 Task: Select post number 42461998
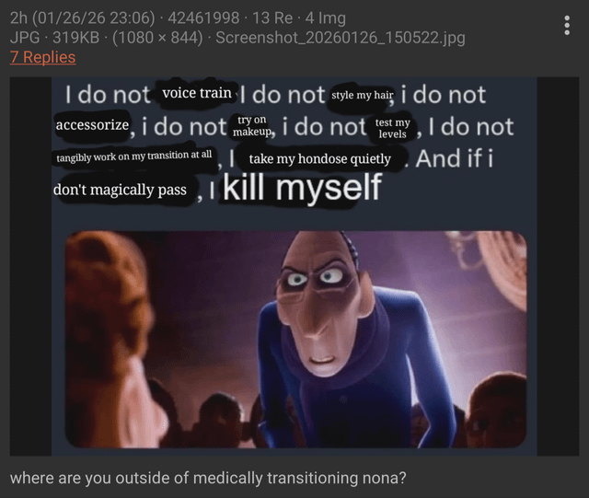click(203, 18)
